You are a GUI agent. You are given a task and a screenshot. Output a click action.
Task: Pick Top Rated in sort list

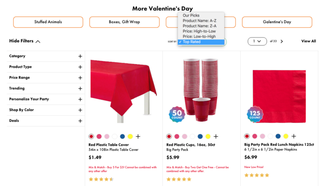(x=192, y=42)
